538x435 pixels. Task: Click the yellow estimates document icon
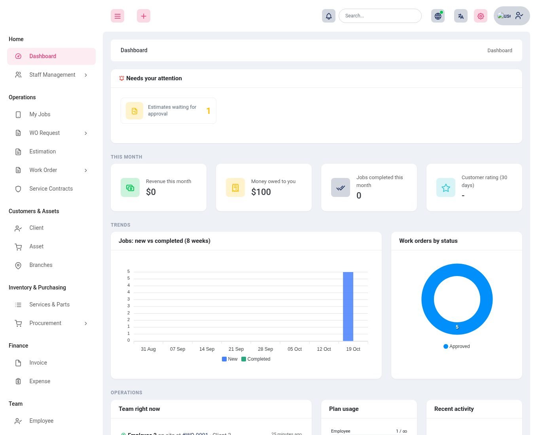pos(134,111)
